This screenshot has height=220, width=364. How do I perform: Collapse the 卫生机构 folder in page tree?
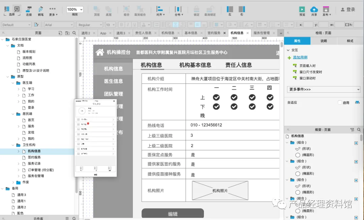coord(13,145)
